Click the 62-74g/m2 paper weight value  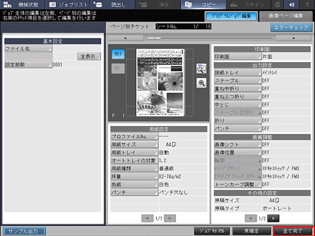[170, 176]
